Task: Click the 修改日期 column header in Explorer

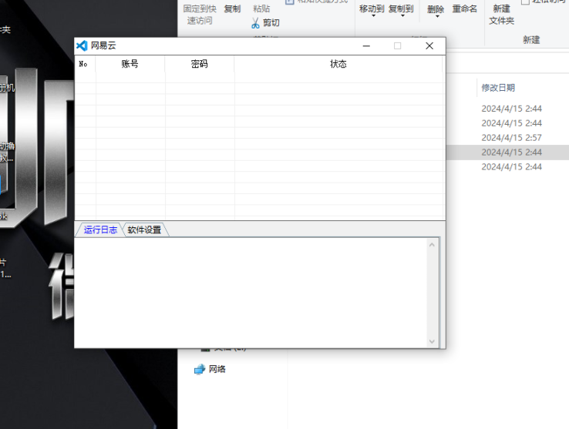Action: (x=498, y=88)
